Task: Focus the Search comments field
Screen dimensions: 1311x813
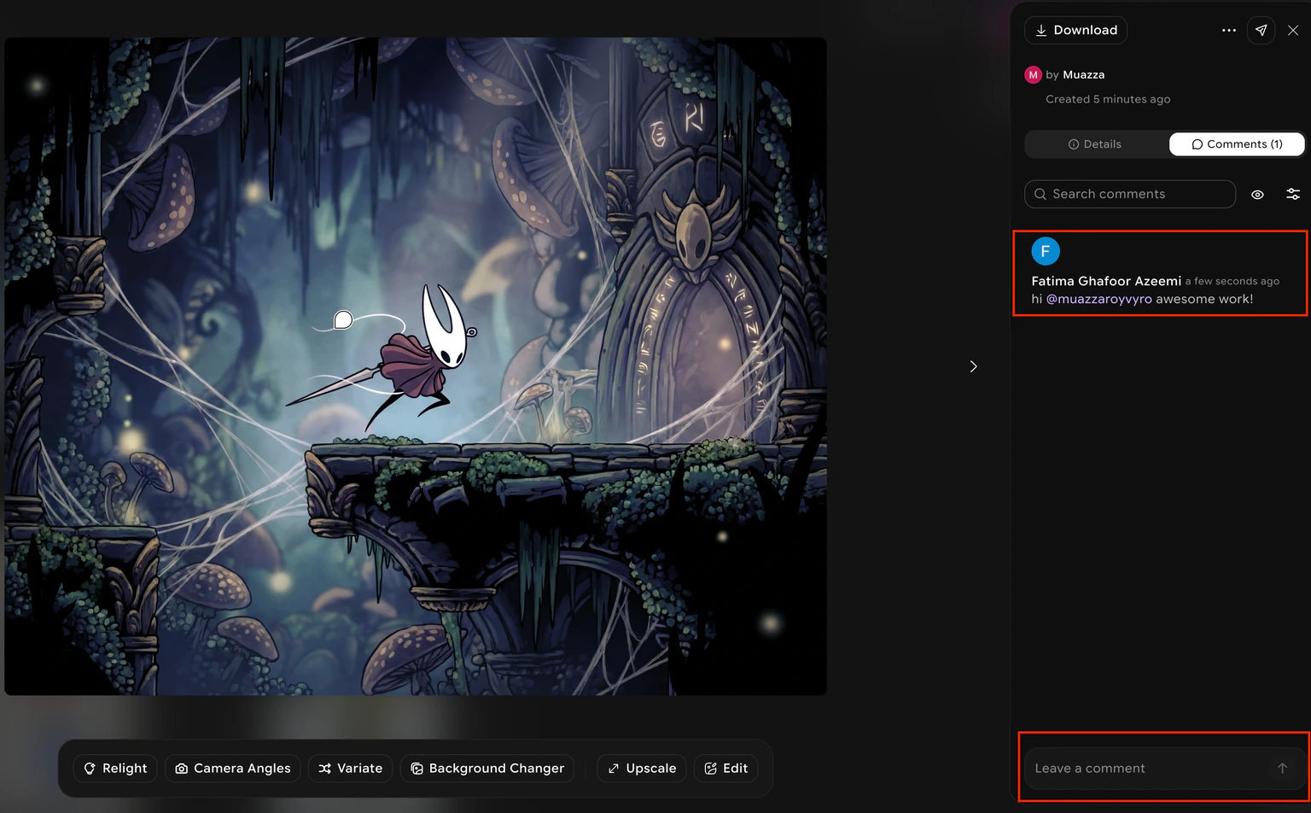Action: pyautogui.click(x=1130, y=194)
